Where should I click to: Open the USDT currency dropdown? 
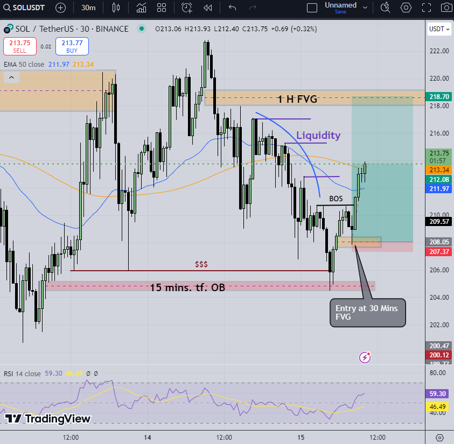pyautogui.click(x=439, y=29)
